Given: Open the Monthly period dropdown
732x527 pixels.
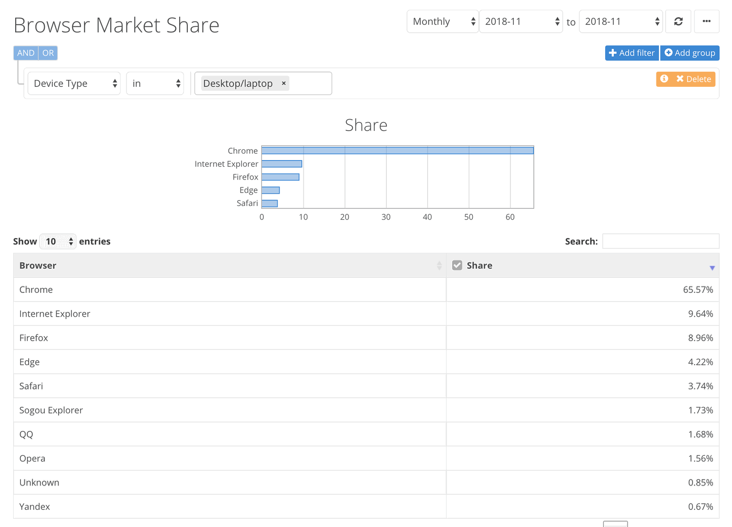Looking at the screenshot, I should 442,21.
